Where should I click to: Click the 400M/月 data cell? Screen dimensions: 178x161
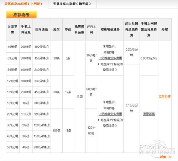(26, 70)
